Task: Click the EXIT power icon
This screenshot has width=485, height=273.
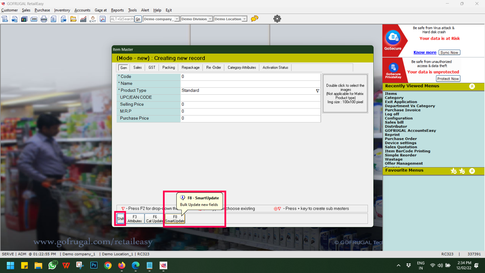Action: pos(93,19)
